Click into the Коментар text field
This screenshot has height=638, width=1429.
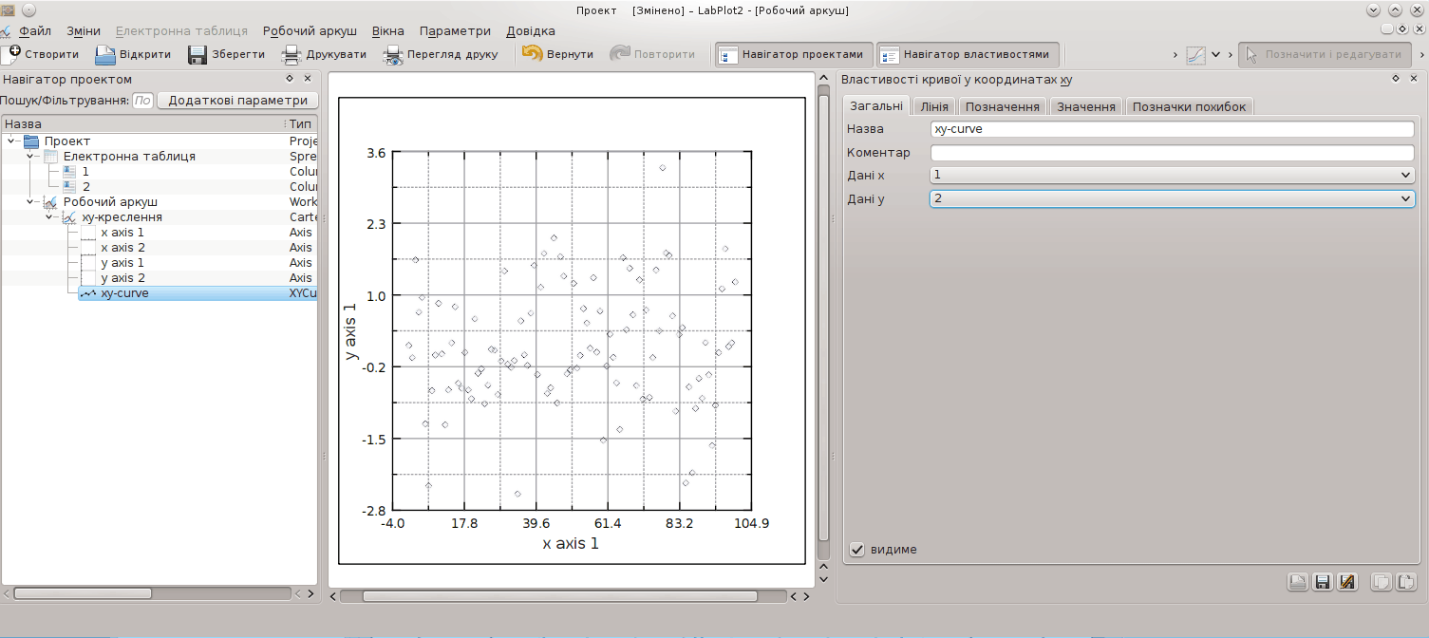click(x=1172, y=152)
